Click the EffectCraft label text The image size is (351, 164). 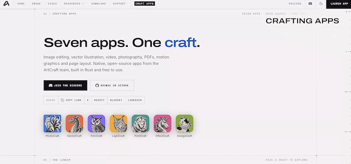point(163,136)
